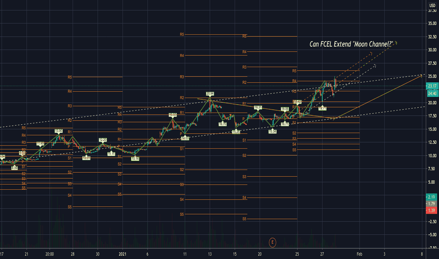The image size is (439, 259).
Task: Click the 18.06 swing high label
Action: (285, 109)
